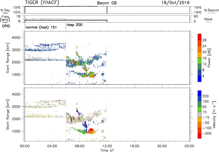Screen dimensions: 219x152
Task: Click the "20:00" time tick label
Action: tap(162, 146)
